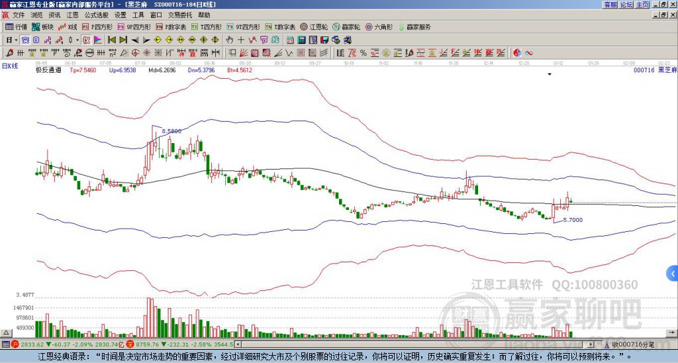The image size is (678, 363).
Task: Click the 收000716分笔 status entry
Action: pyautogui.click(x=630, y=344)
